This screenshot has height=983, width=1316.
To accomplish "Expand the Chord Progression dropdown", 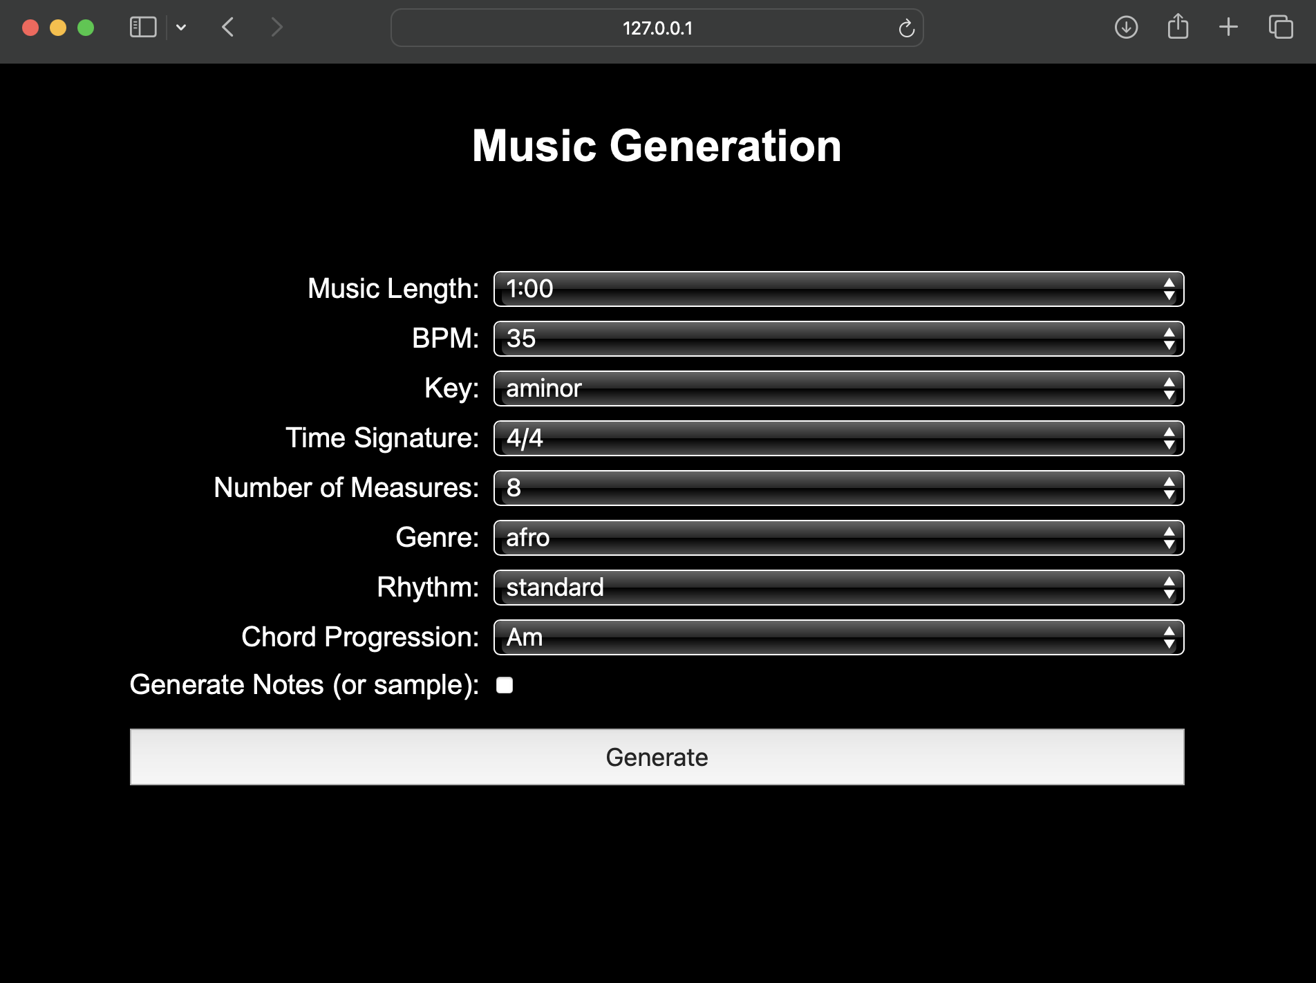I will [x=838, y=637].
